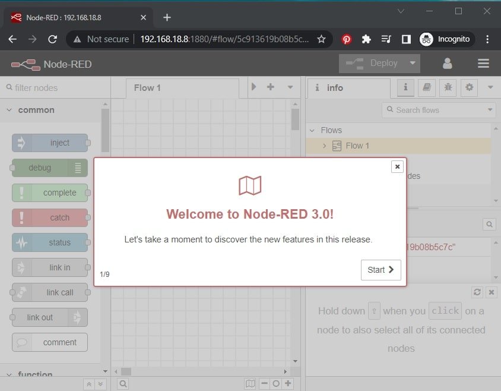Image resolution: width=501 pixels, height=391 pixels.
Task: Open the Search flows options dropdown
Action: tap(490, 110)
